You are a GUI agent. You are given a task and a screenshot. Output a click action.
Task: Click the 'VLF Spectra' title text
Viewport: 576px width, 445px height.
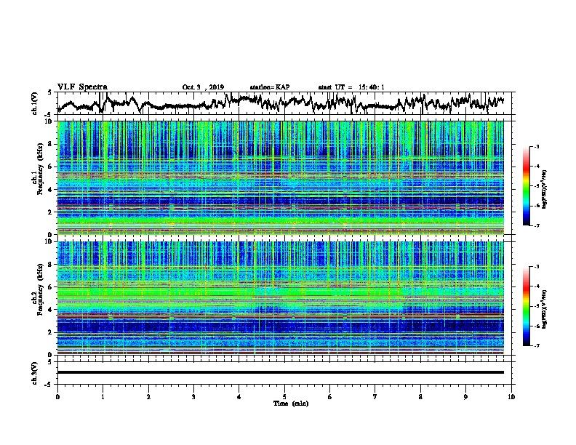coord(82,87)
